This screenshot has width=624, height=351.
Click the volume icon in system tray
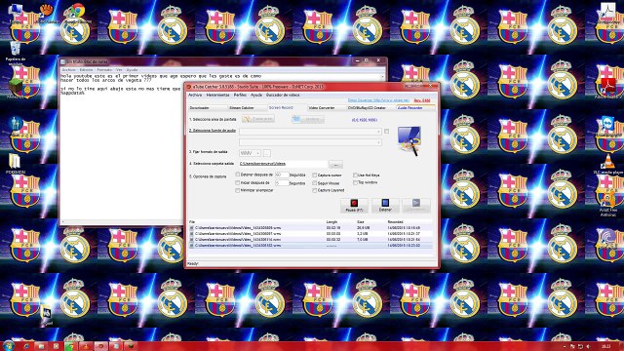588,347
